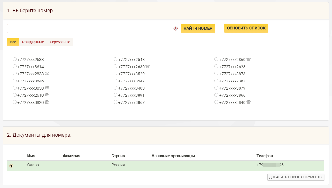Click the red question mark help icon
332x188 pixels.
tap(175, 28)
